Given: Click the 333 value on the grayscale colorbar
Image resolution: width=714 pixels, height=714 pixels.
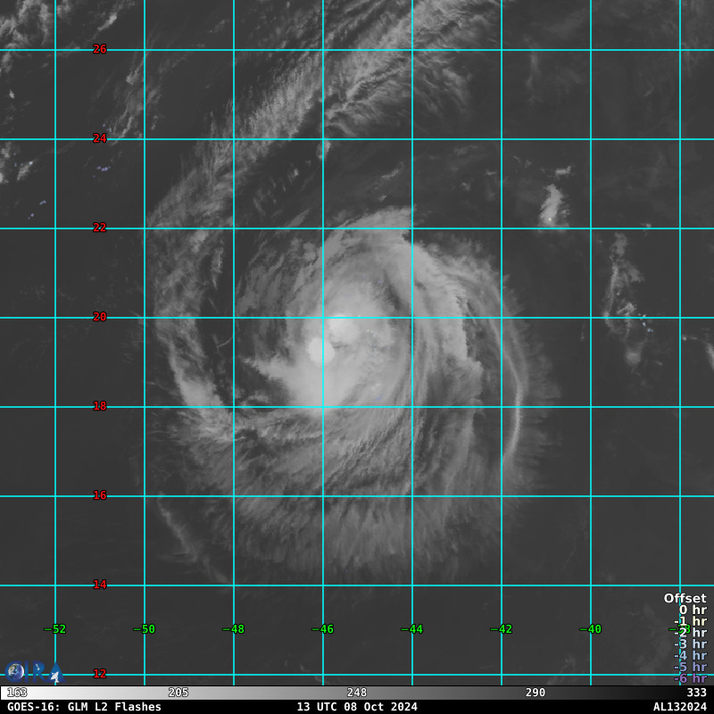Looking at the screenshot, I should pos(696,693).
